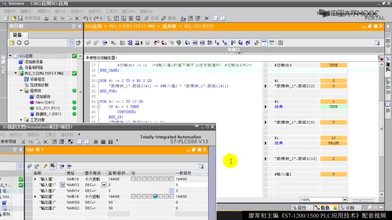Image resolution: width=392 pixels, height=220 pixels.
Task: Click the 一致修改 field for 输入值1
Action: [191, 185]
